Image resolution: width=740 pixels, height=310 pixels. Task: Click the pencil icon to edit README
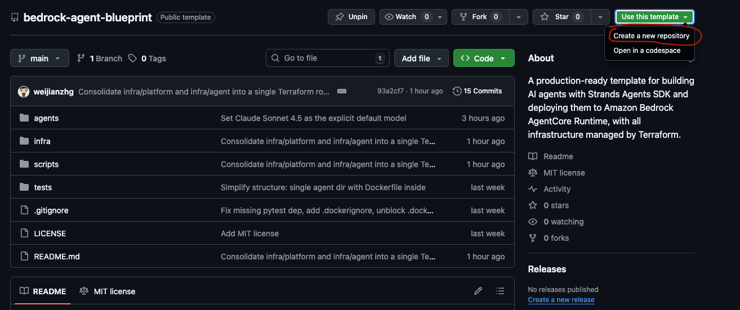(x=478, y=291)
